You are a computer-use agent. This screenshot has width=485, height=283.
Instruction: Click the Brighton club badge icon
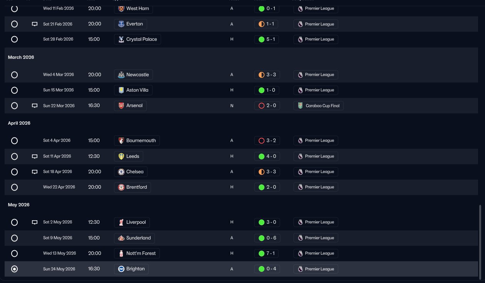click(x=121, y=269)
